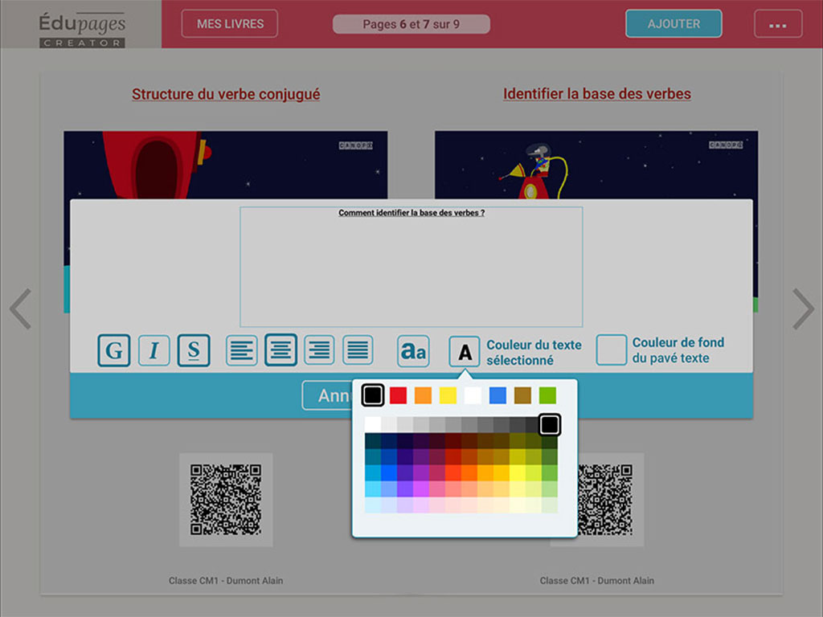
Task: Go to the next page with right arrow
Action: [802, 309]
